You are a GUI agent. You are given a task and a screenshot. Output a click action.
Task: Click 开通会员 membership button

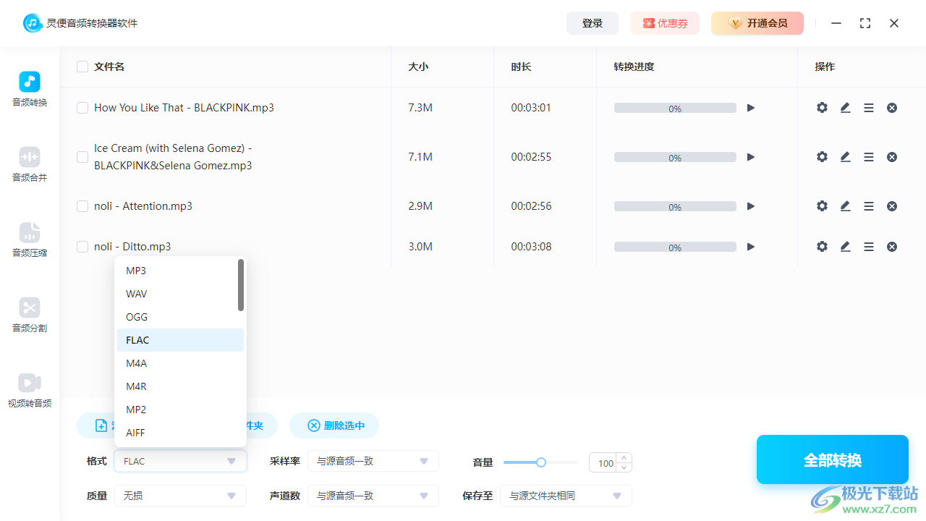(x=757, y=23)
